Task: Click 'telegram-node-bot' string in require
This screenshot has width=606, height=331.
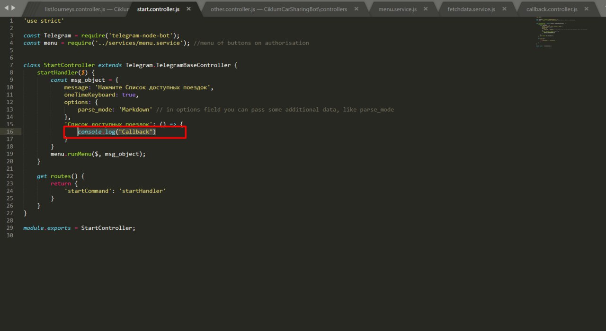Action: point(141,35)
